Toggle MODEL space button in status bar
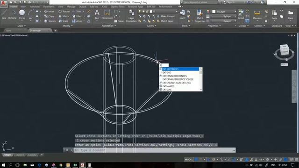The image size is (299, 168). 189,160
